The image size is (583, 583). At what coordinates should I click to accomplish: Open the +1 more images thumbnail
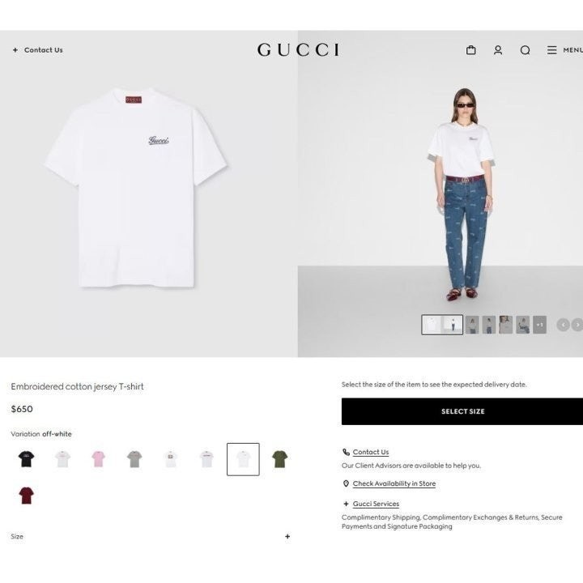(539, 325)
